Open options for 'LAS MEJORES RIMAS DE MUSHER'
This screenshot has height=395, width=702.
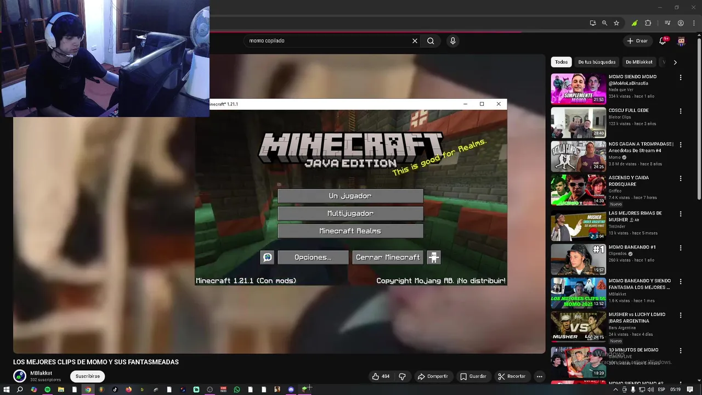pyautogui.click(x=681, y=213)
